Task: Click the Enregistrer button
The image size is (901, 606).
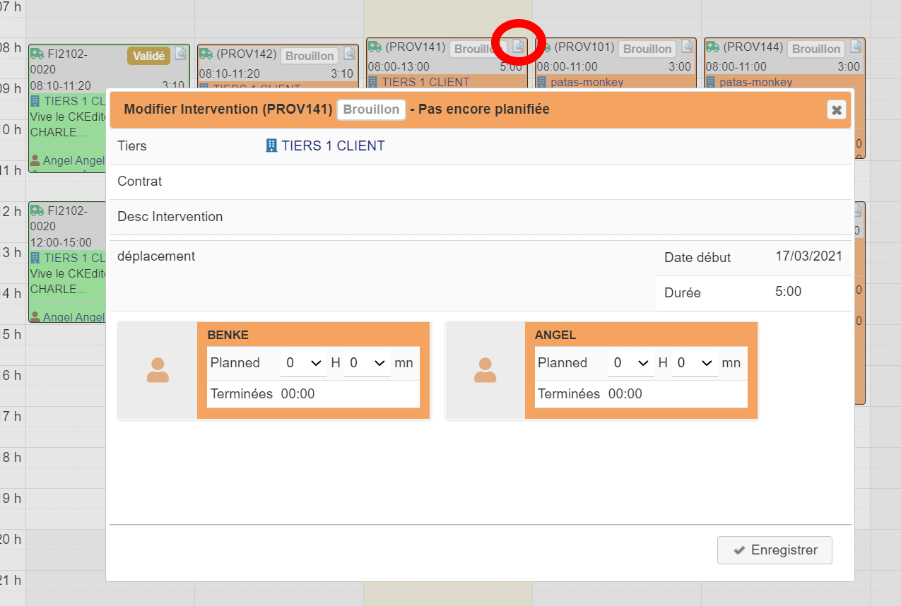Action: point(775,550)
